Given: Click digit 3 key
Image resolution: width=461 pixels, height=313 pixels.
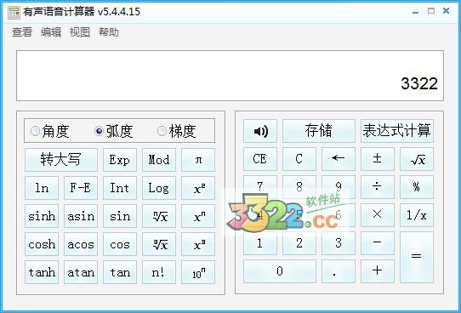Looking at the screenshot, I should [x=339, y=243].
